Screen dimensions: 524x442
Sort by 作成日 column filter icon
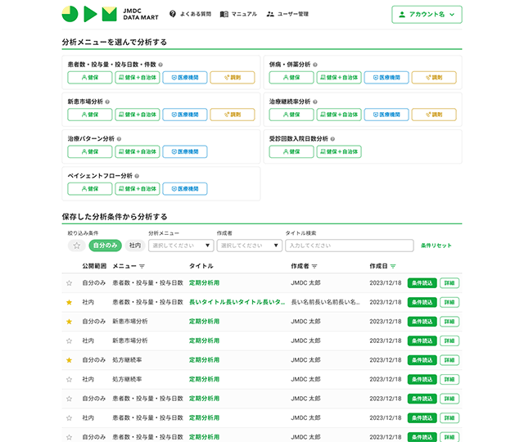[x=393, y=266]
